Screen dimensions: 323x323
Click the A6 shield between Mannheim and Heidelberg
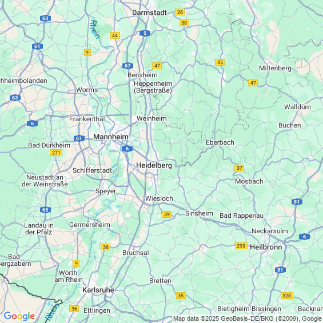coord(127,149)
